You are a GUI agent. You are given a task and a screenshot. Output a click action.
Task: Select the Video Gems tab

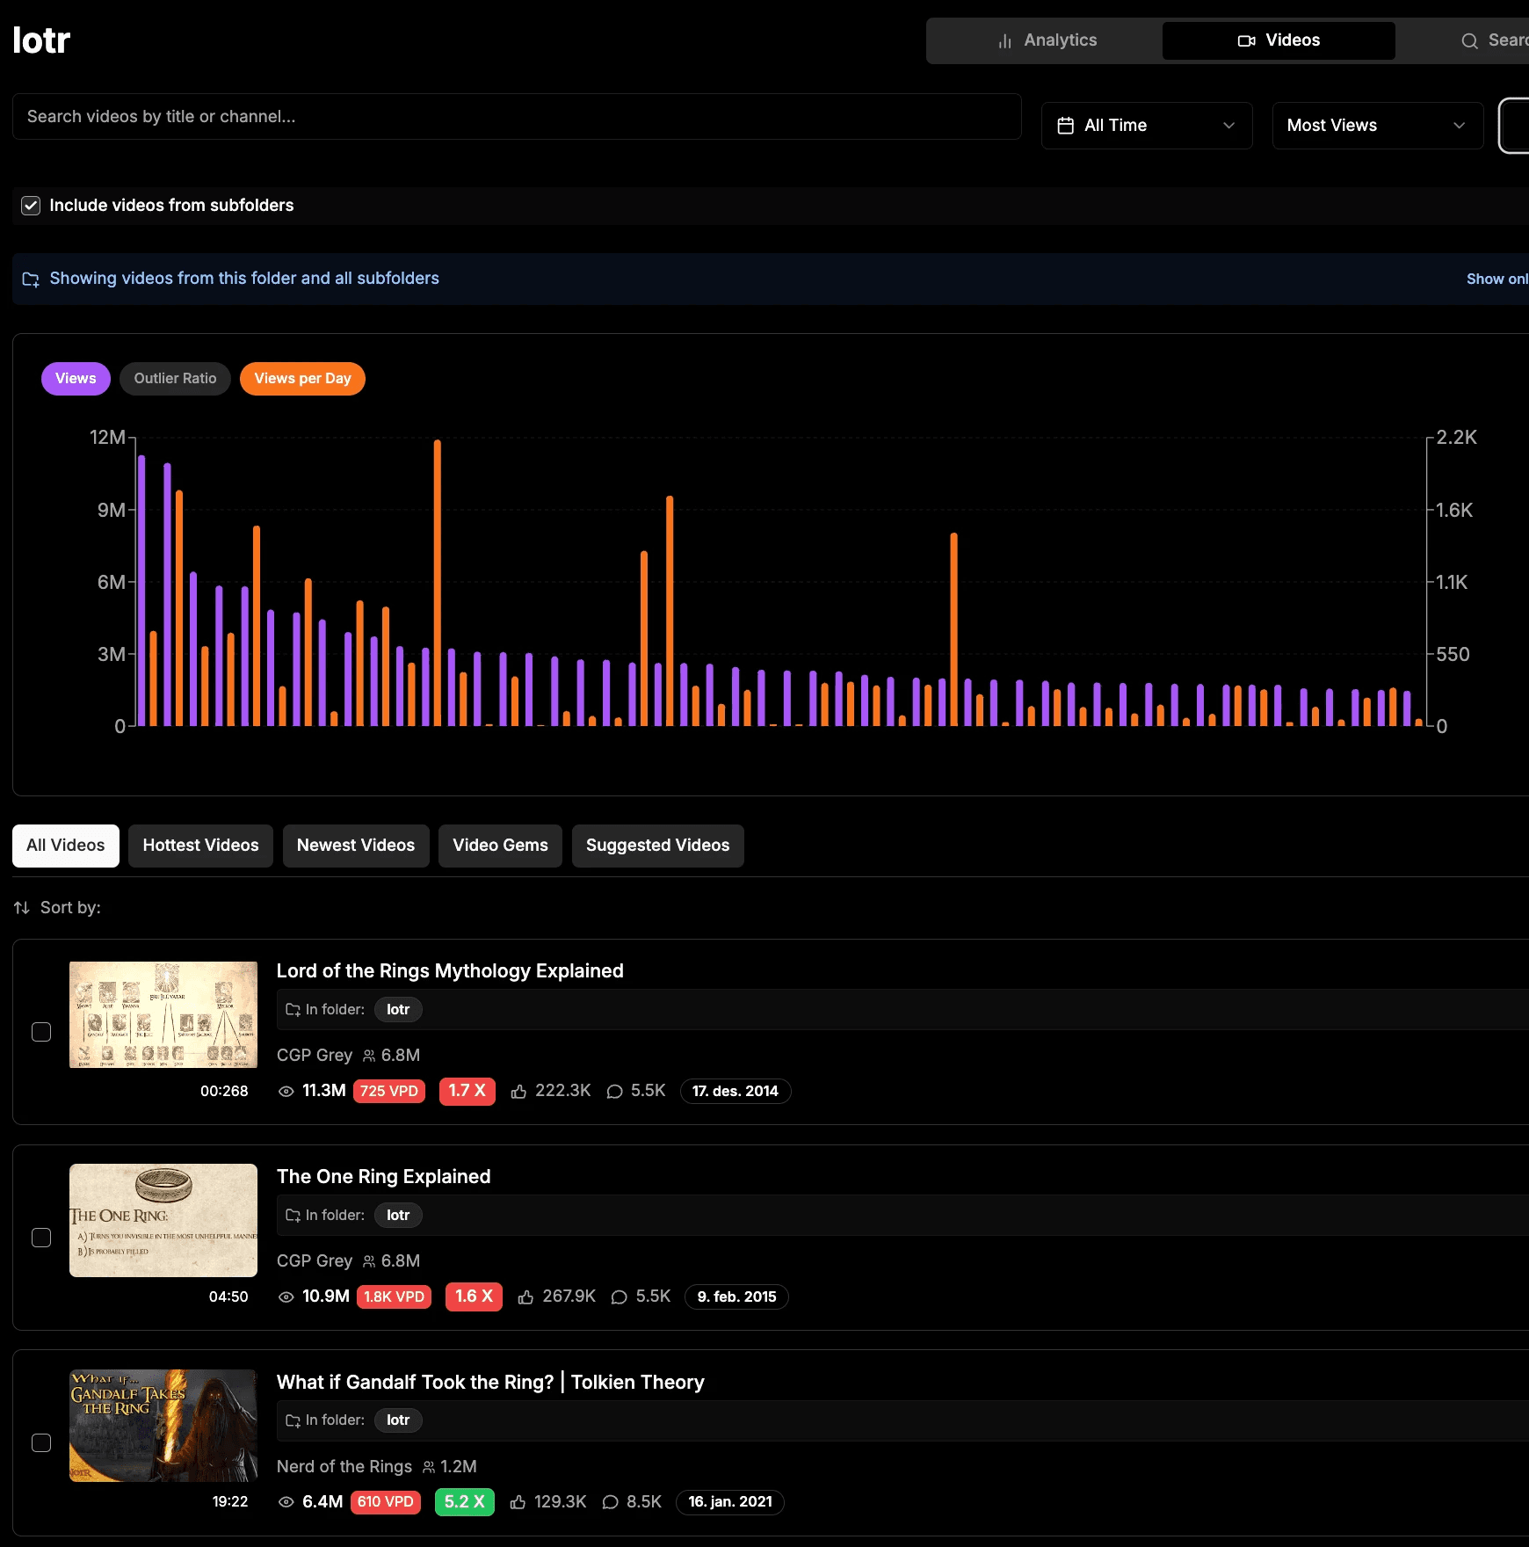point(500,846)
